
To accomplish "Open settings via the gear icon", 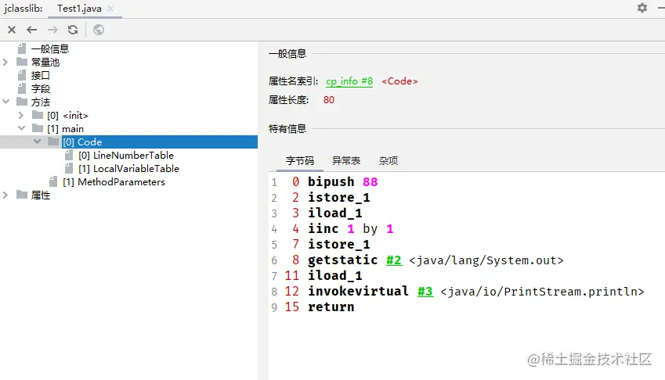I will point(642,8).
